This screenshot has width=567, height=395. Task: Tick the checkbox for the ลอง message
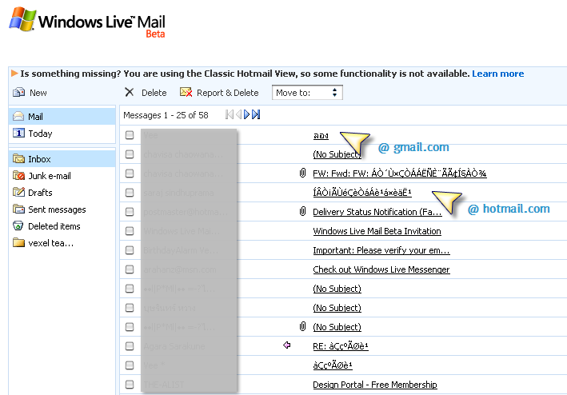130,135
